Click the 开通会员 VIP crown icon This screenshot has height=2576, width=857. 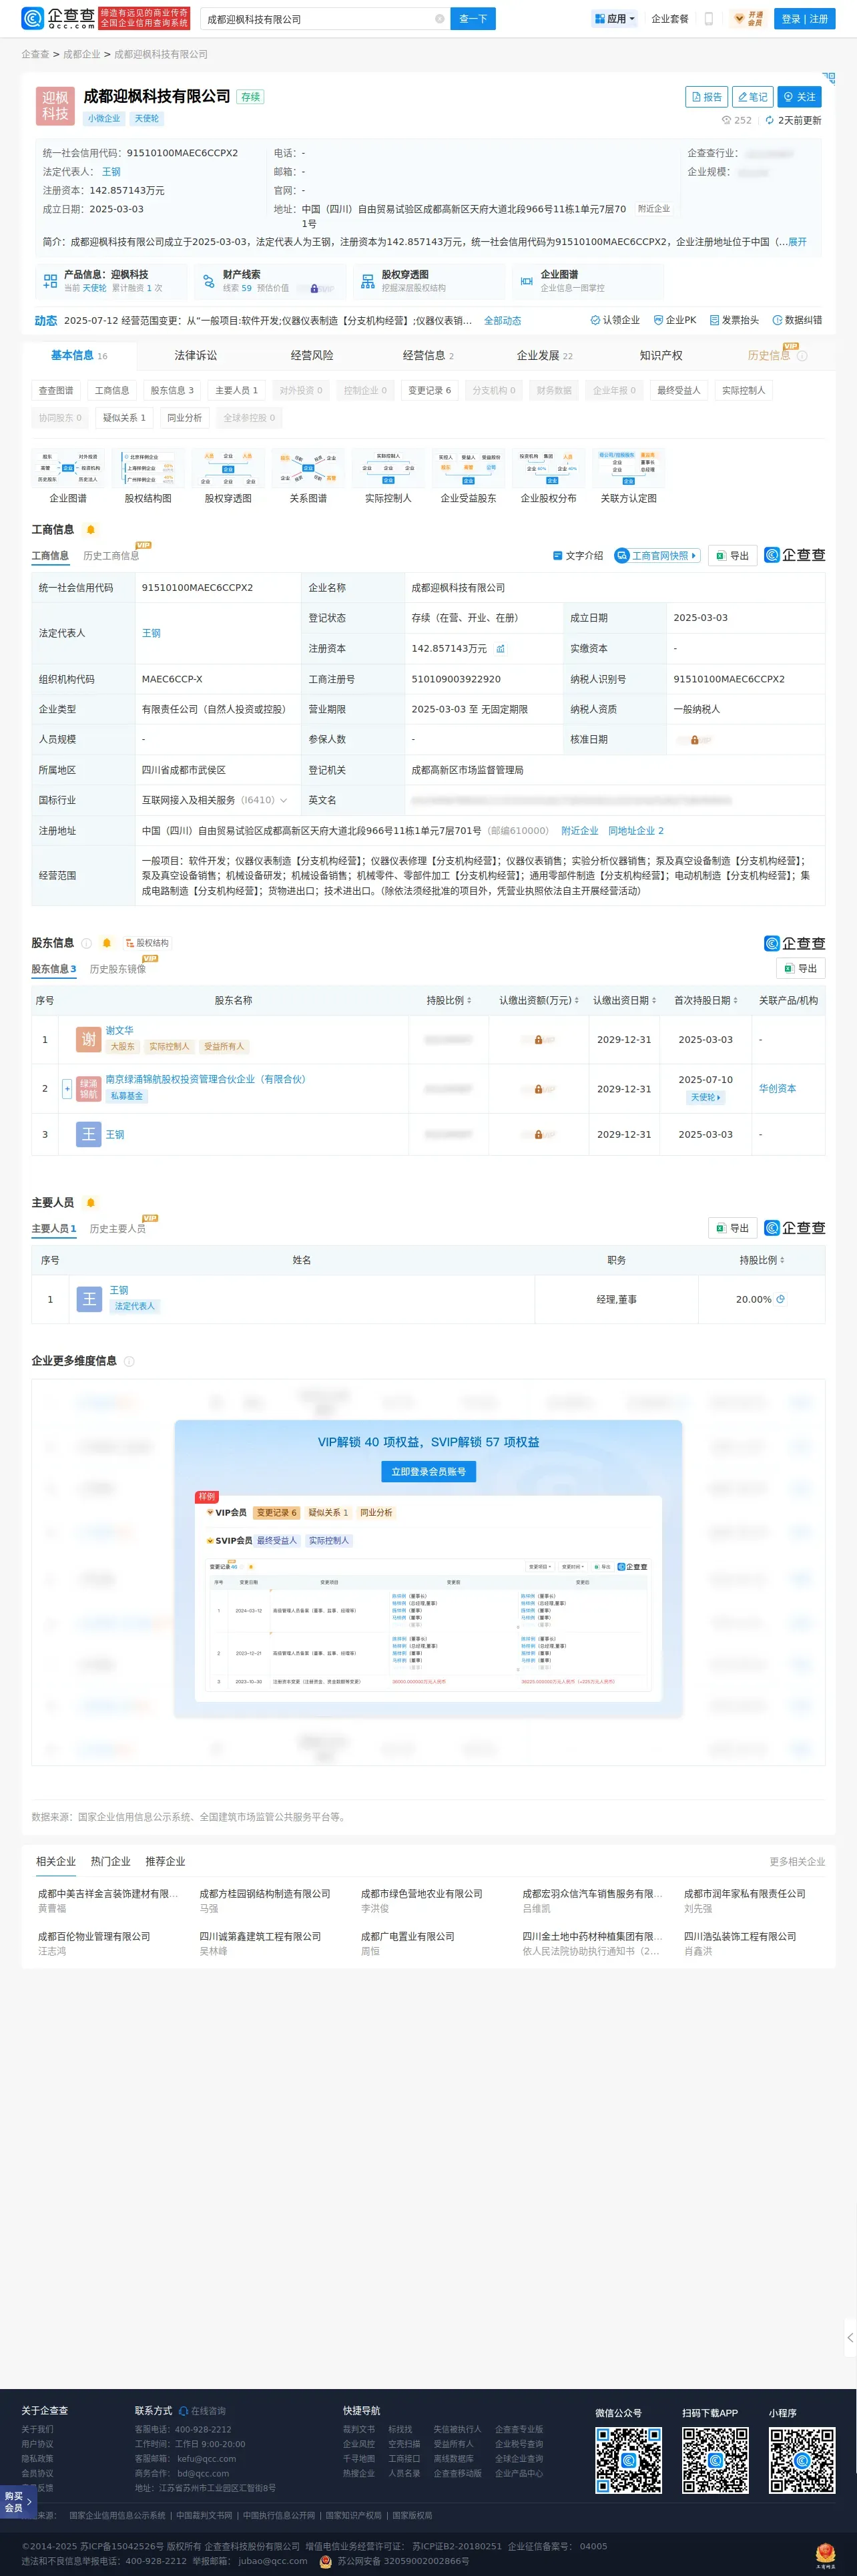(748, 19)
